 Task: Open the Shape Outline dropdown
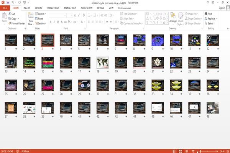click(193, 18)
